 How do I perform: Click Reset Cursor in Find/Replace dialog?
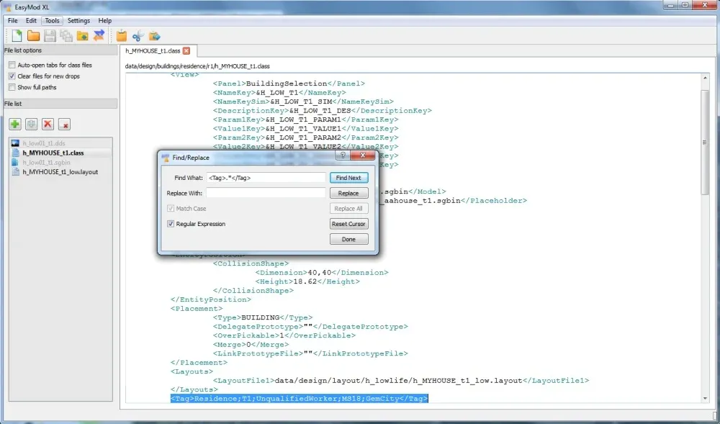348,224
